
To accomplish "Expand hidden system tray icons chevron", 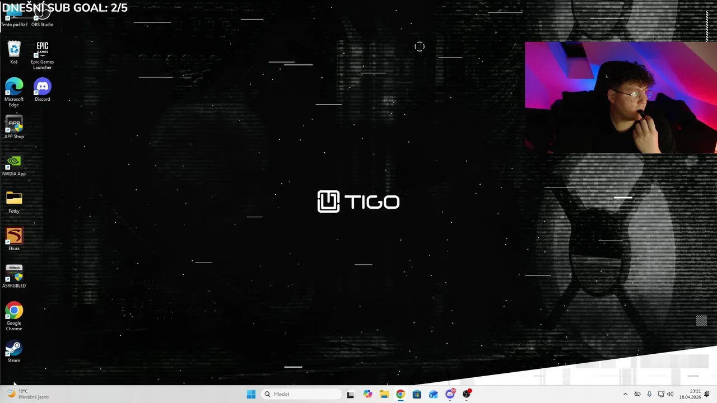I will point(625,394).
